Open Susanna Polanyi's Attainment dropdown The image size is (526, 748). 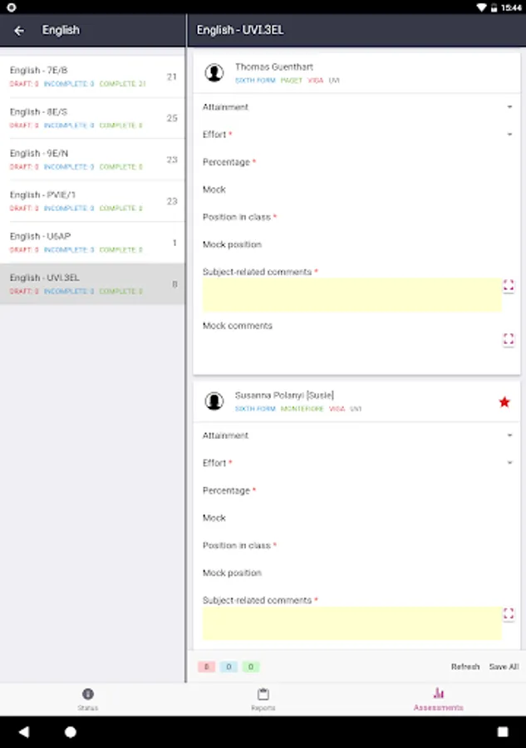pyautogui.click(x=509, y=436)
